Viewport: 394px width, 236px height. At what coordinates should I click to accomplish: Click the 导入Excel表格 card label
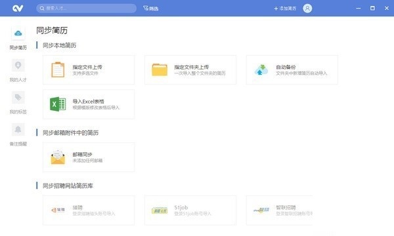[x=88, y=102]
